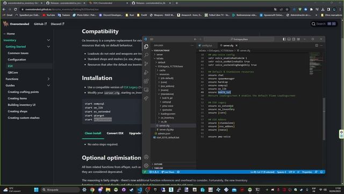The image size is (344, 194).
Task: Open new browser tab plus button
Action: (177, 3)
